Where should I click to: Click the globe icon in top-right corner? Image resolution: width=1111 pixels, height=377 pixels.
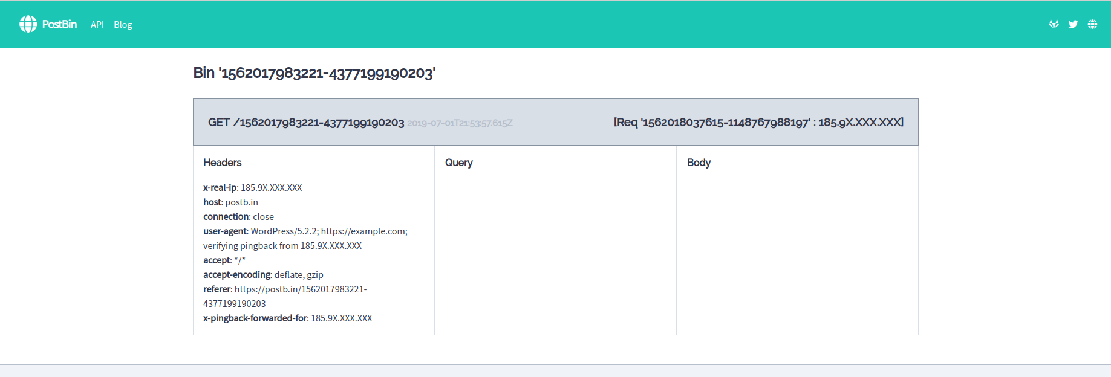1092,24
